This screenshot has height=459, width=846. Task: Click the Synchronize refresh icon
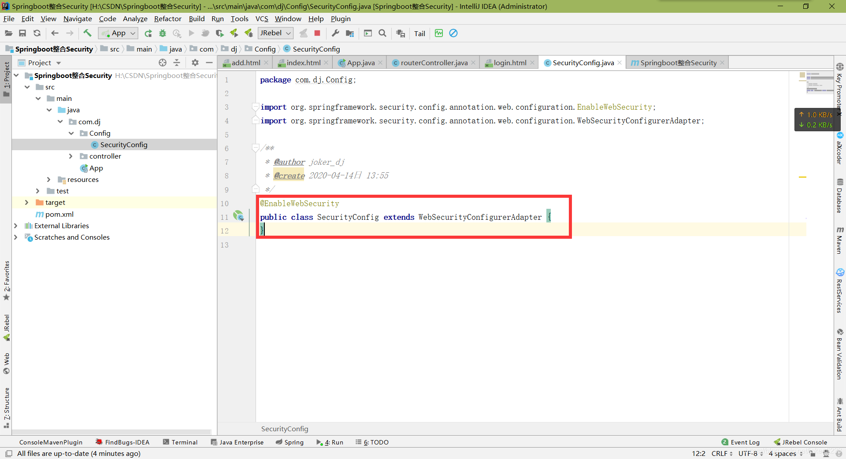point(37,33)
